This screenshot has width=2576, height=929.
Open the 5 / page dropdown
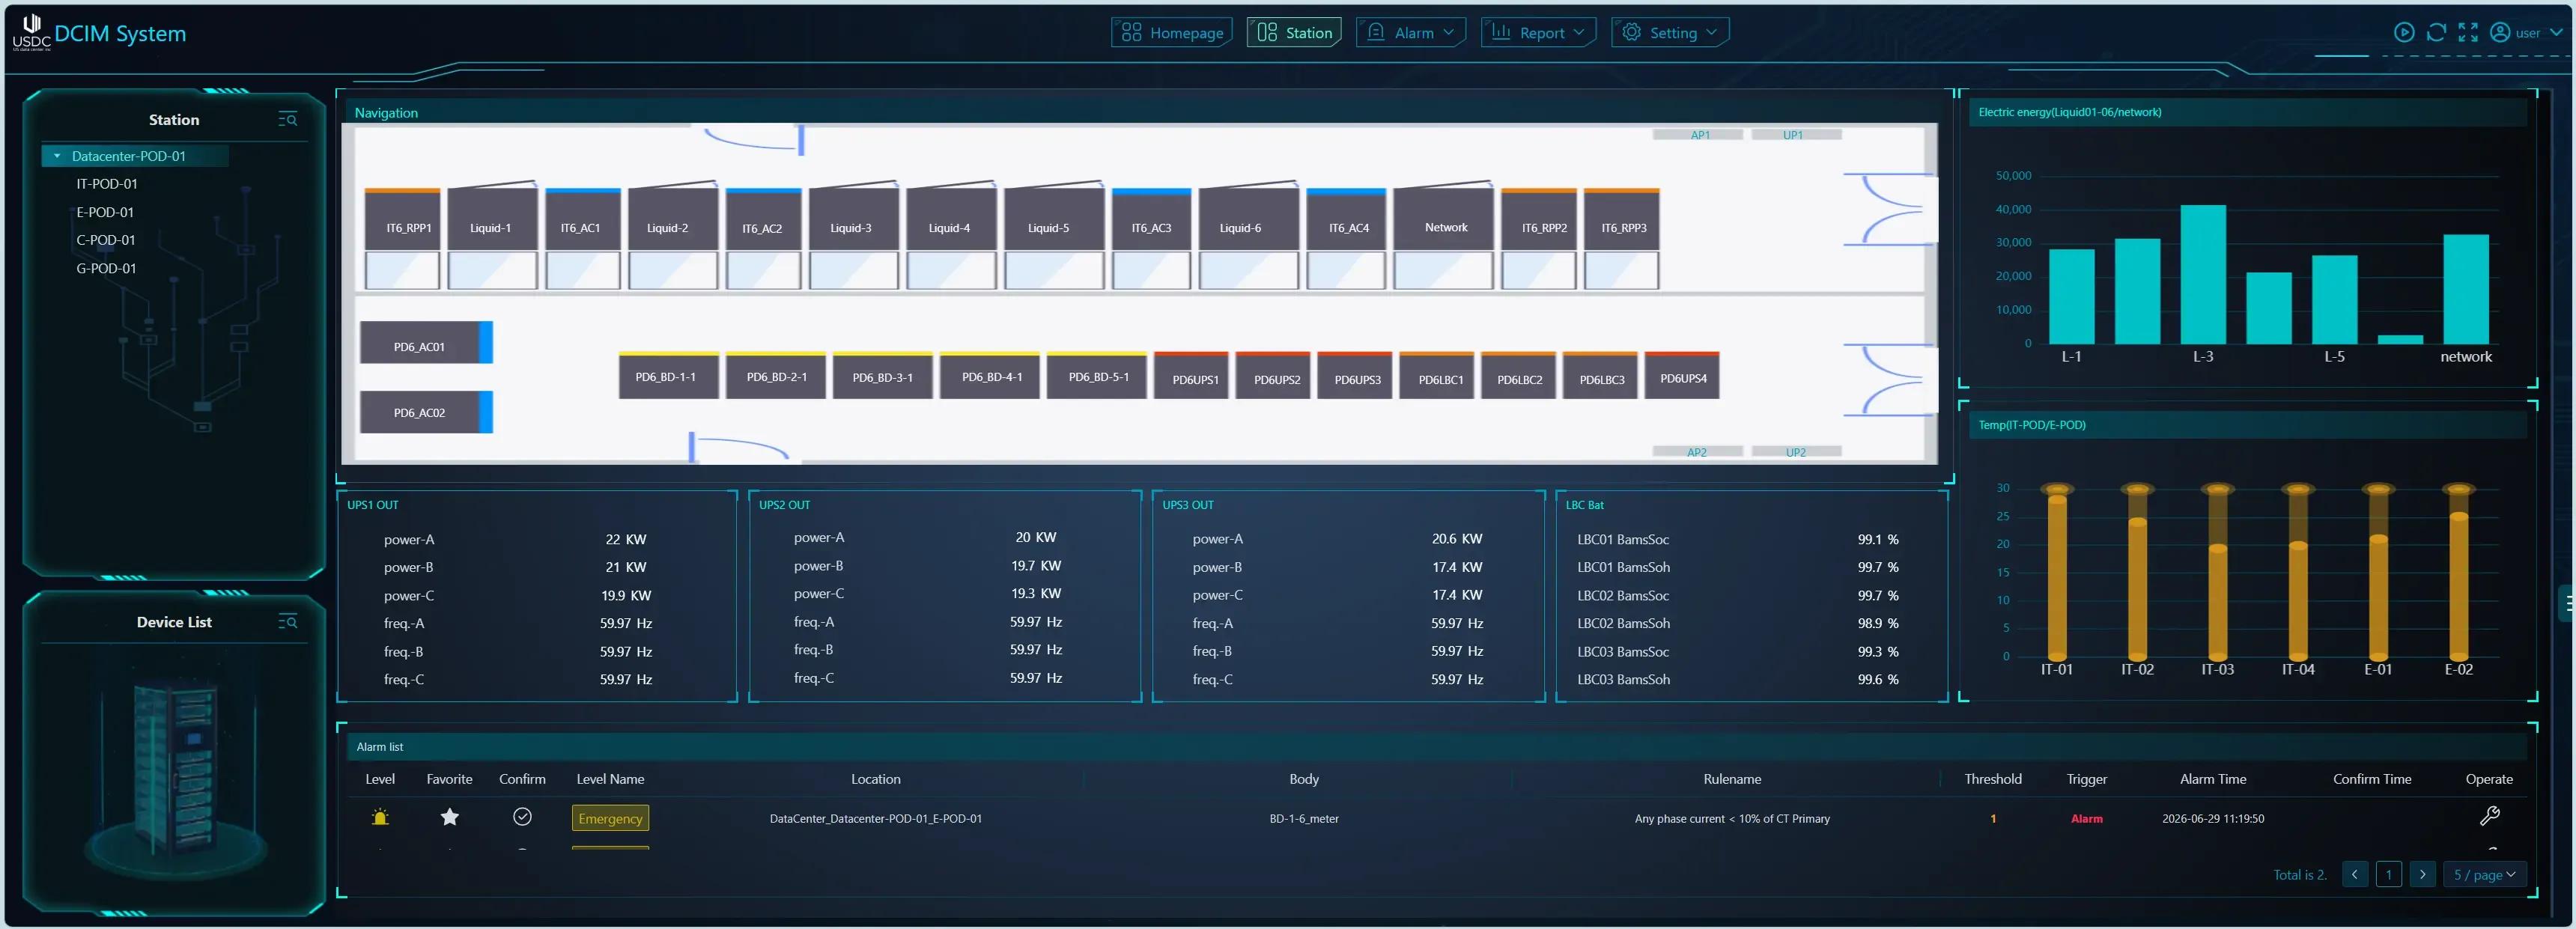coord(2484,874)
